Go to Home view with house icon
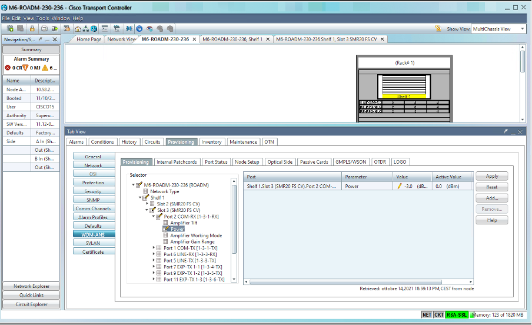 click(78, 29)
